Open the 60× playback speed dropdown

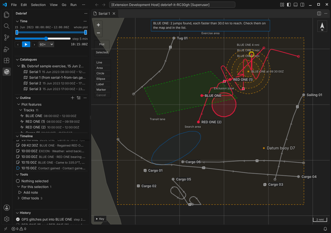tap(46, 44)
